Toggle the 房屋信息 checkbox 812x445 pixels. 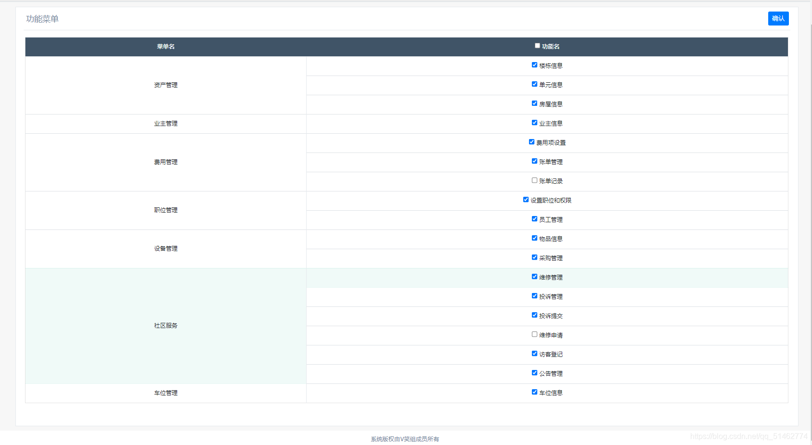point(534,103)
